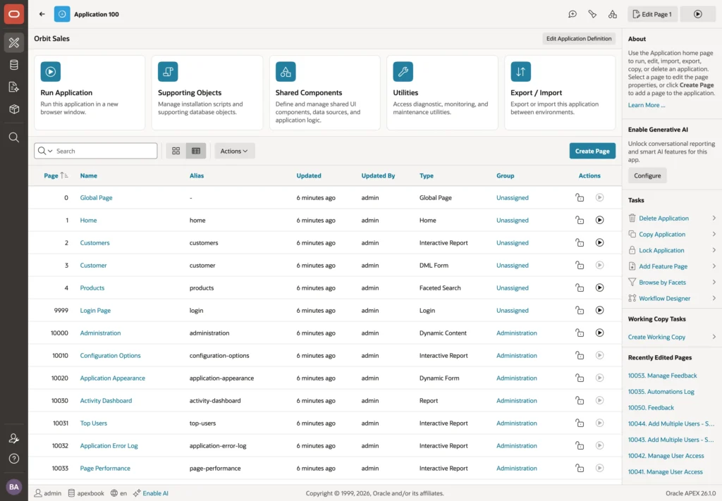
Task: Switch to icon grid view
Action: (x=176, y=151)
